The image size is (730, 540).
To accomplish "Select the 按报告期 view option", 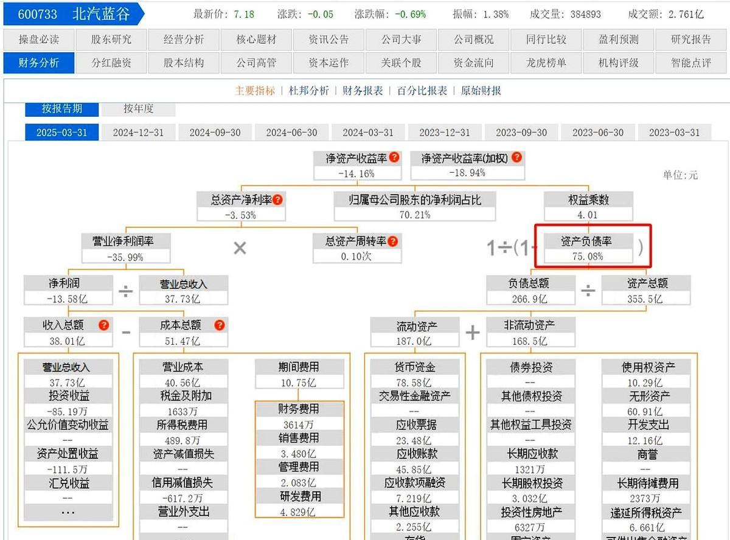I will coord(61,109).
